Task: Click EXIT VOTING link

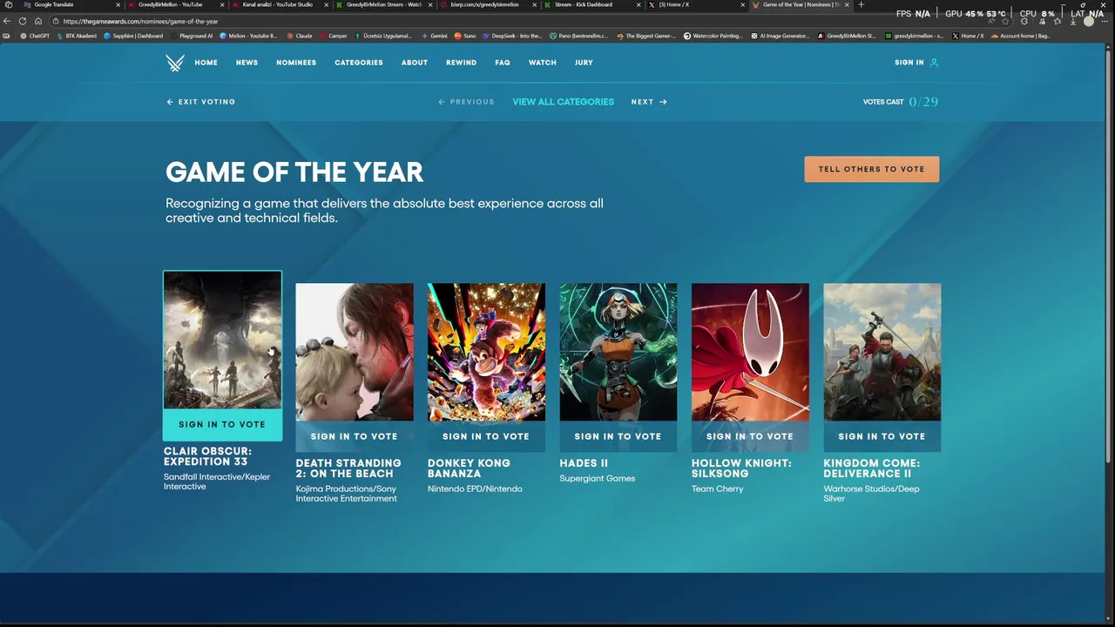Action: pyautogui.click(x=201, y=102)
